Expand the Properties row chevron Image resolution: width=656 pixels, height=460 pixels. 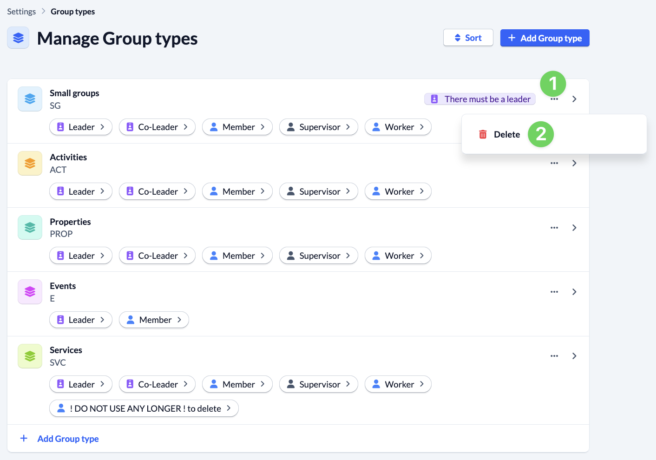click(x=574, y=228)
